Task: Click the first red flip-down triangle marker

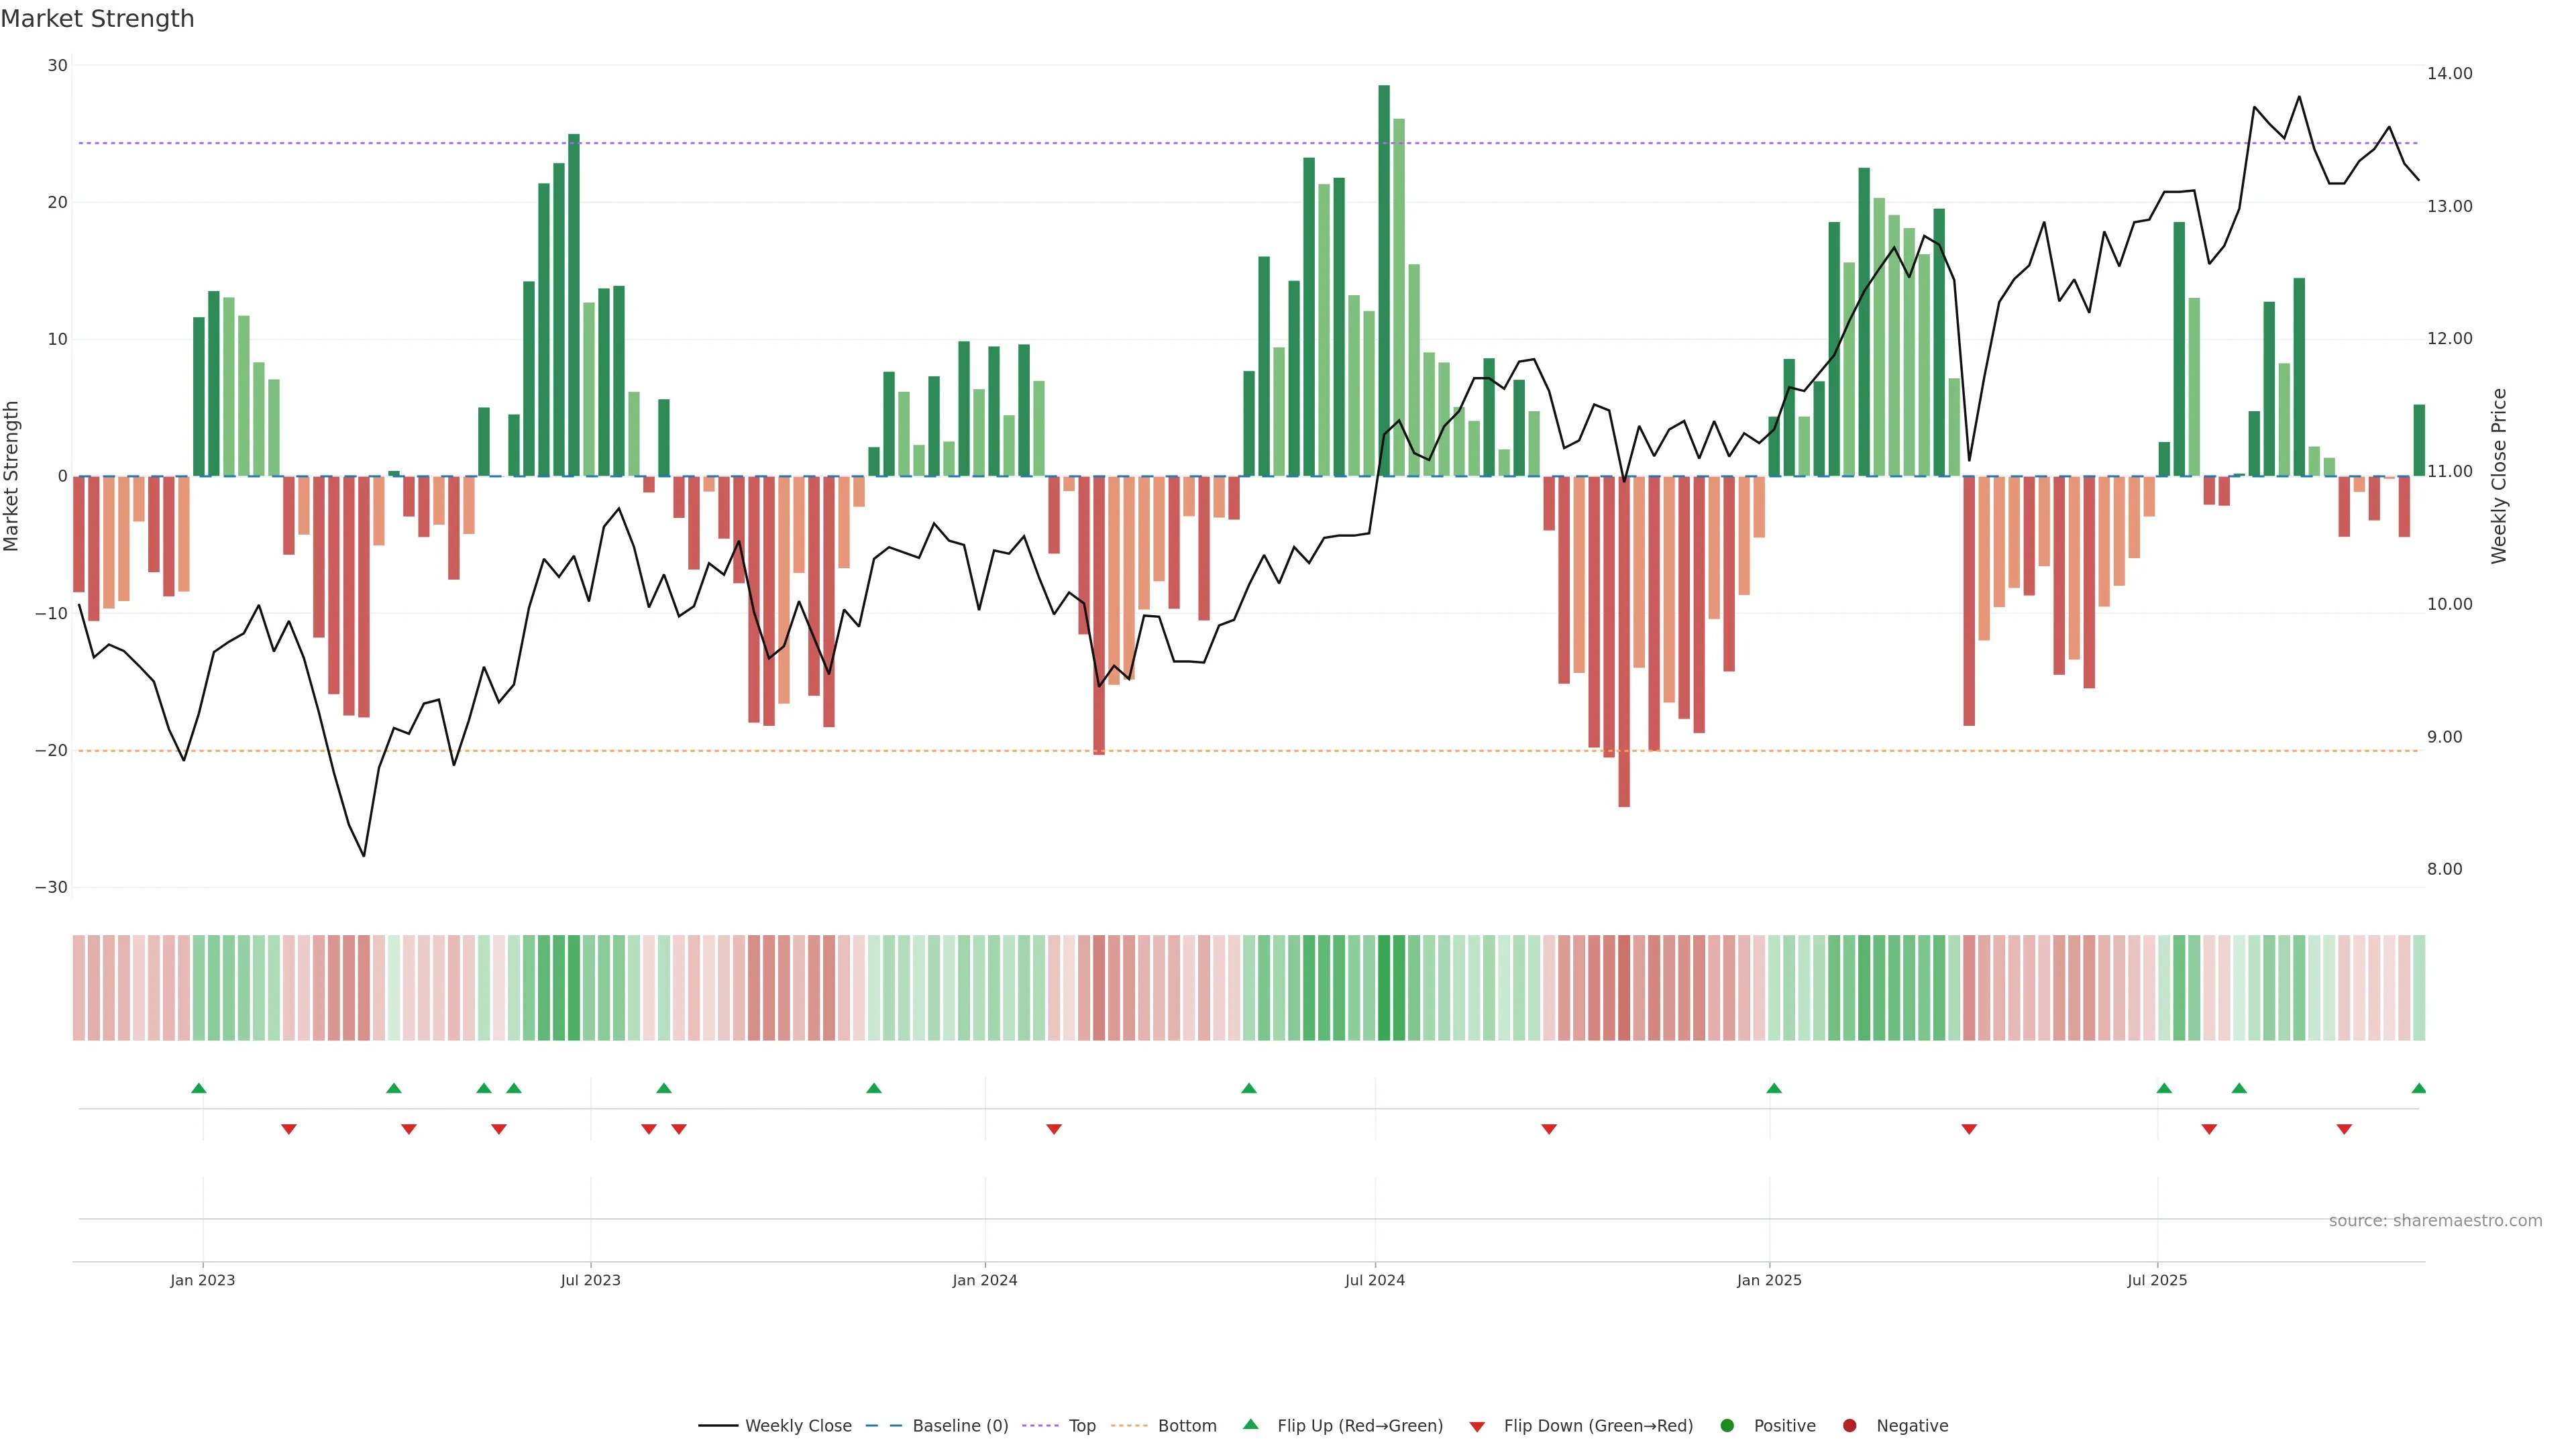Action: coord(289,1129)
